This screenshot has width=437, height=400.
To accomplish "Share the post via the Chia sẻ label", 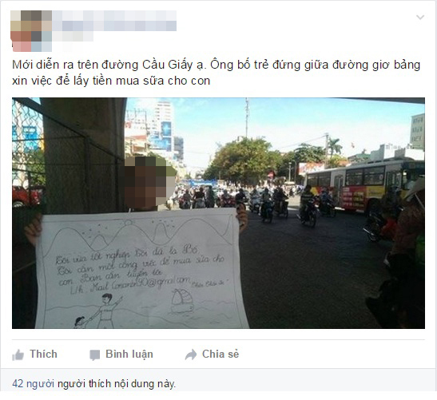I will [220, 354].
